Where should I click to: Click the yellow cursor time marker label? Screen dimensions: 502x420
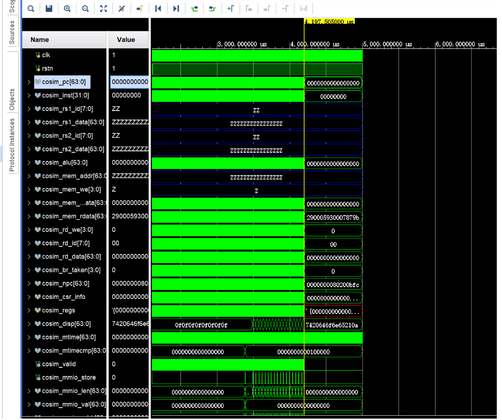pyautogui.click(x=329, y=21)
